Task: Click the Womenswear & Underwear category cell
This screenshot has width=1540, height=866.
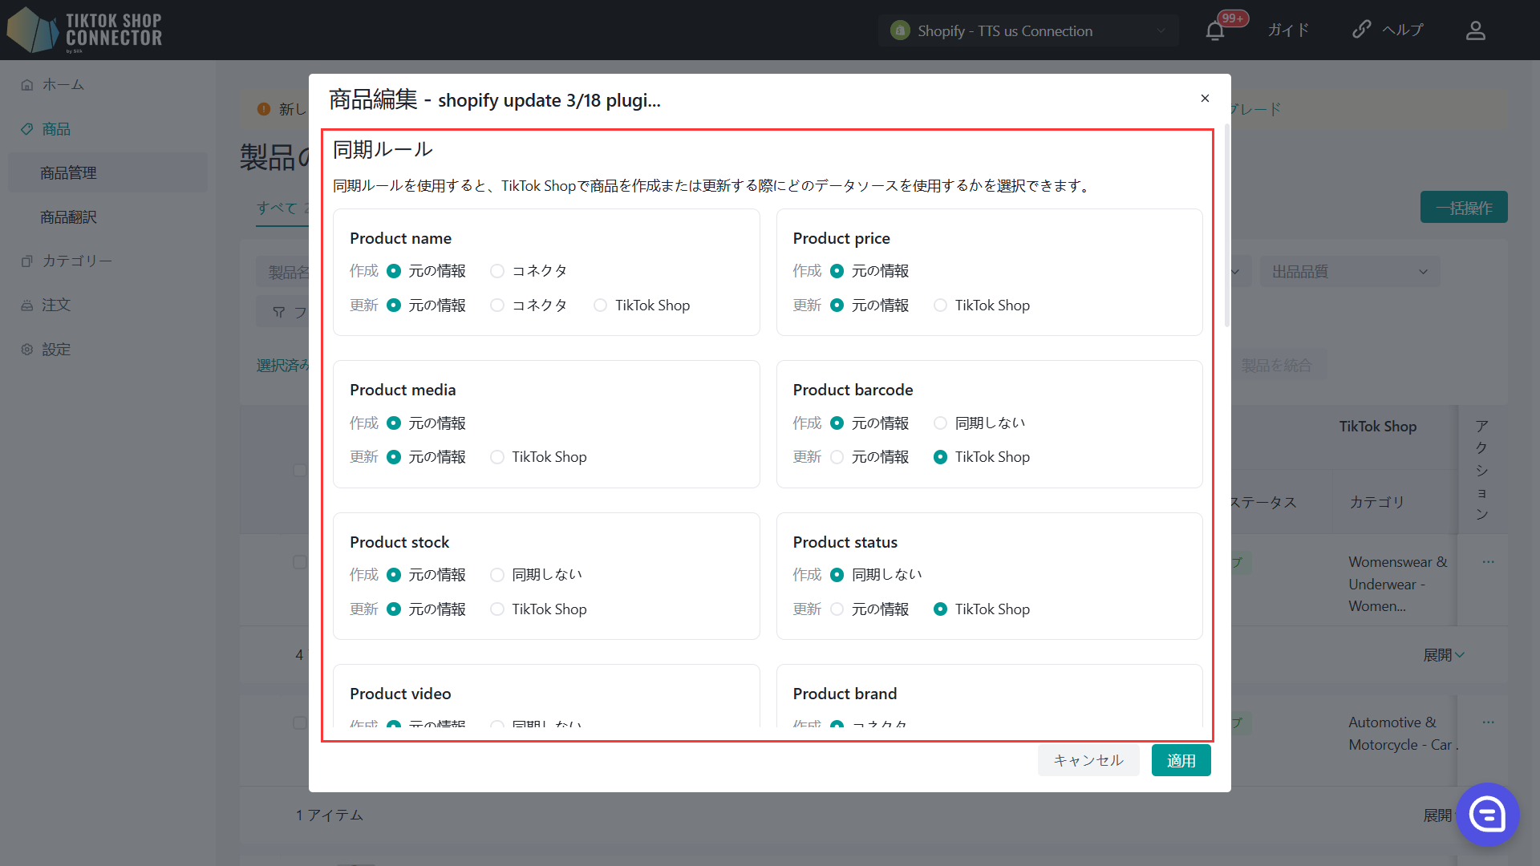Action: point(1397,585)
